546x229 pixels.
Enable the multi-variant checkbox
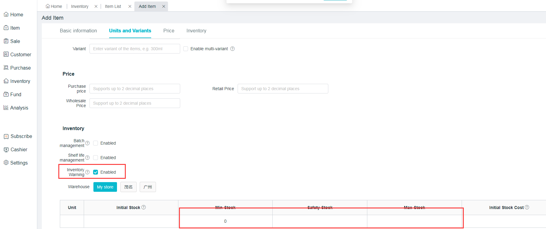coord(186,49)
